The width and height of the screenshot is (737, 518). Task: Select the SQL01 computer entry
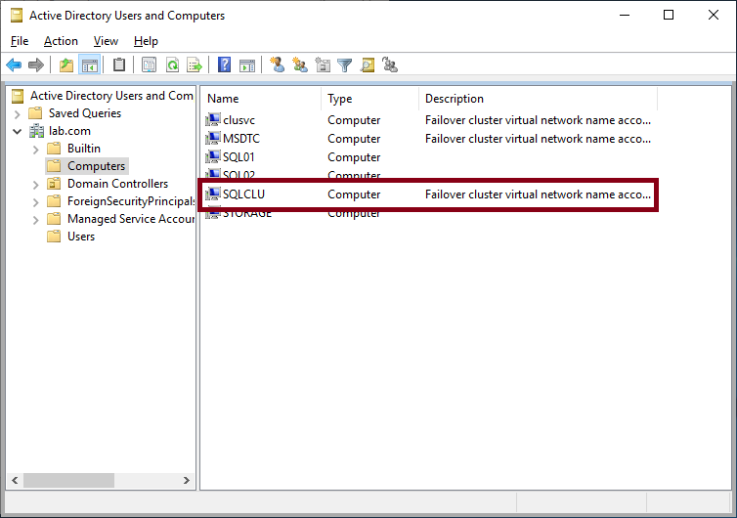[x=238, y=157]
